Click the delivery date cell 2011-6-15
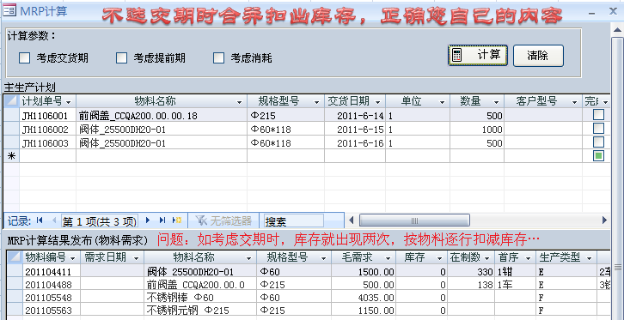The height and width of the screenshot is (320, 624). click(355, 130)
